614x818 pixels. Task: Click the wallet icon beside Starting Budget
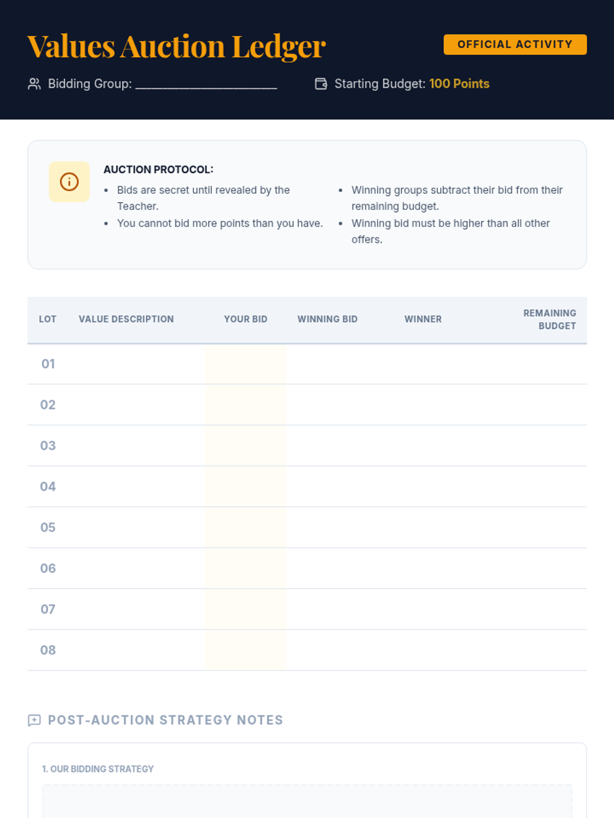point(321,84)
